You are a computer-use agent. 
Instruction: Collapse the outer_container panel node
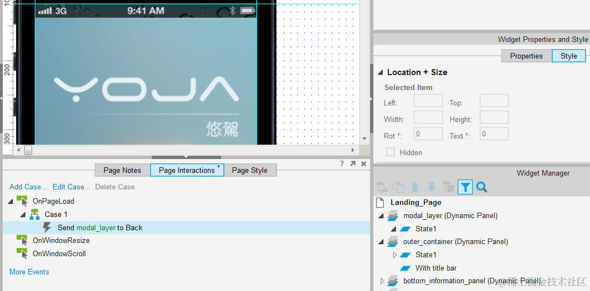(x=381, y=242)
